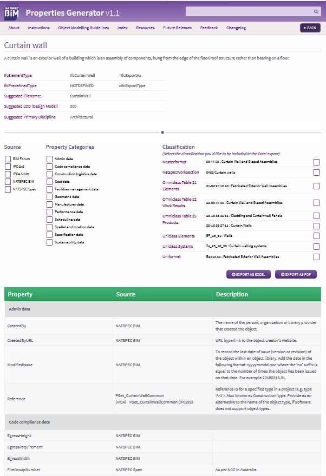
Task: Click the EgressWidth property cell
Action: pos(58,458)
